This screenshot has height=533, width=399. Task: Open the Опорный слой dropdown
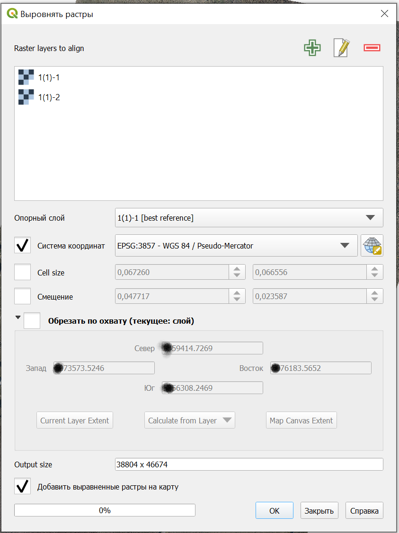249,217
